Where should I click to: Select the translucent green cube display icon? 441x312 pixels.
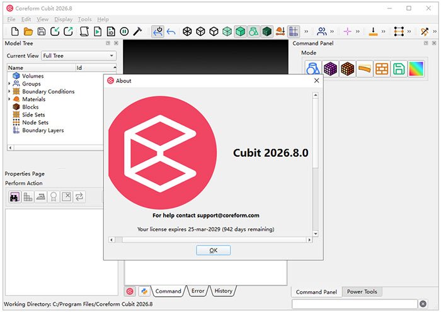click(x=227, y=31)
